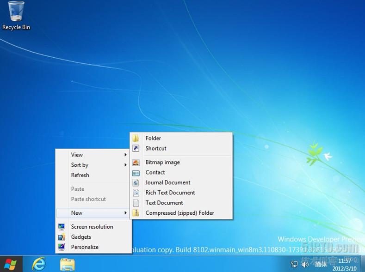Viewport: 365px width, 272px height.
Task: Select the greyed Paste entry
Action: pyautogui.click(x=93, y=189)
